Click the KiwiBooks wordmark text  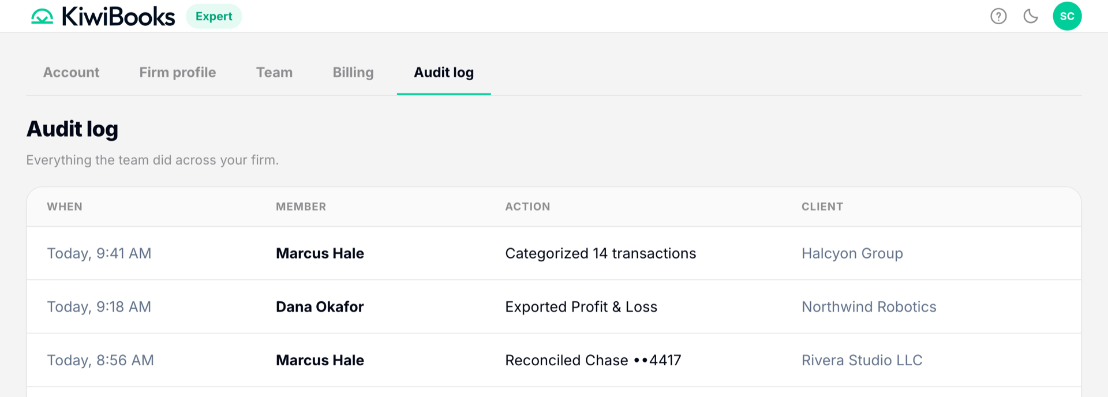click(118, 16)
